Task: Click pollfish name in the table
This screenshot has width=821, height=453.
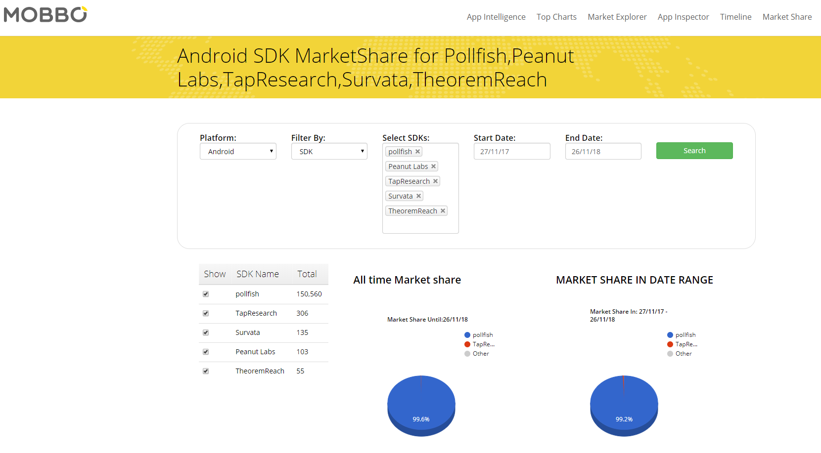Action: click(247, 294)
